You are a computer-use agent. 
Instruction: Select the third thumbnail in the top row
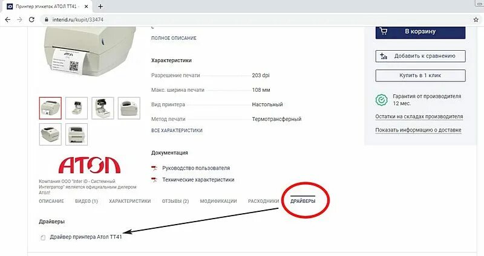(x=103, y=108)
